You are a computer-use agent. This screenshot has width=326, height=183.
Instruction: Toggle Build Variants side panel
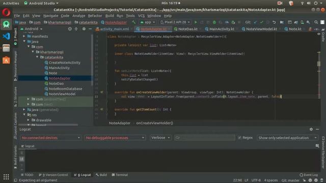[x=15, y=157]
